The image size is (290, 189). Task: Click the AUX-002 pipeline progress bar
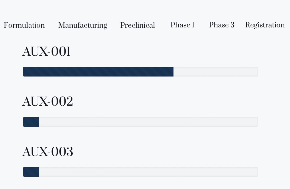[x=140, y=122]
